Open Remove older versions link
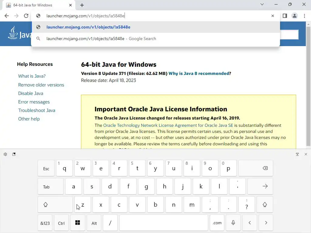Screen dimensions: 311x233 41,85
